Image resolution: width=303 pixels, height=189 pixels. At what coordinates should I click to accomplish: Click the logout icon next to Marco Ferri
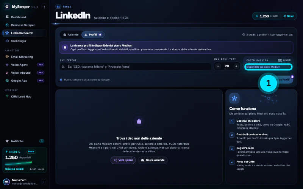tap(44, 182)
